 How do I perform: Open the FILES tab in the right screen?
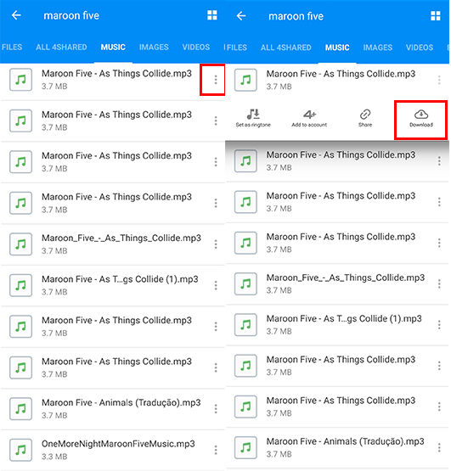click(236, 48)
